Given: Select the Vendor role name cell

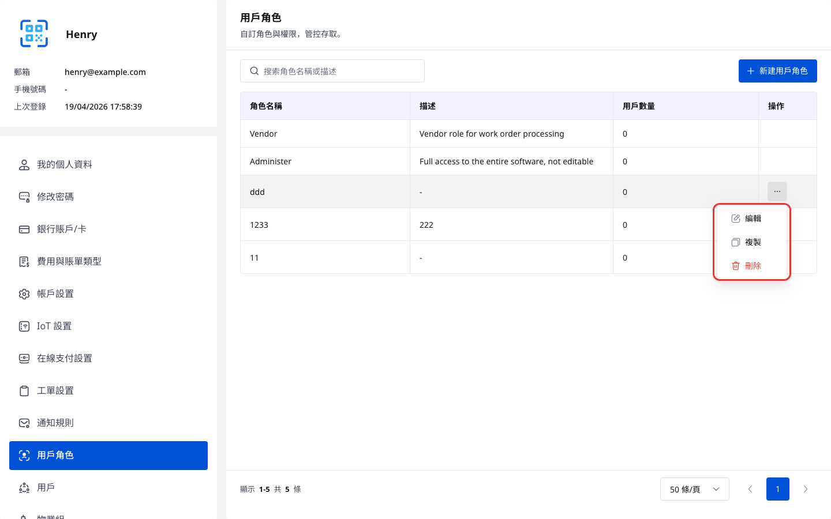Looking at the screenshot, I should (x=325, y=134).
